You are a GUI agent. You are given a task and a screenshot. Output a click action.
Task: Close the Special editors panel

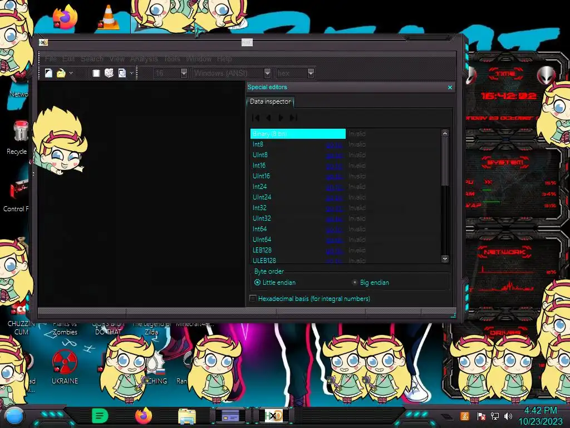tap(450, 87)
